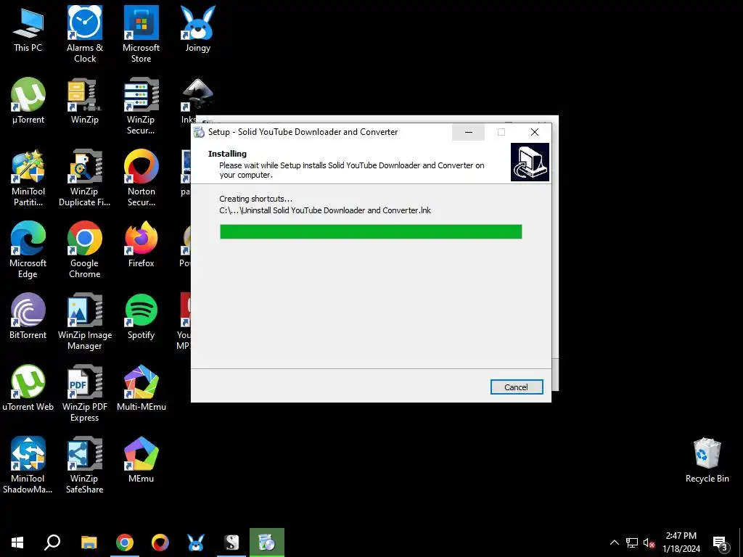The height and width of the screenshot is (557, 743).
Task: Select the BitTorrent desktop icon
Action: pos(28,316)
